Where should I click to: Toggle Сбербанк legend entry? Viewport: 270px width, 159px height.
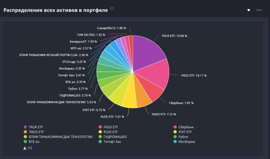pos(184,127)
